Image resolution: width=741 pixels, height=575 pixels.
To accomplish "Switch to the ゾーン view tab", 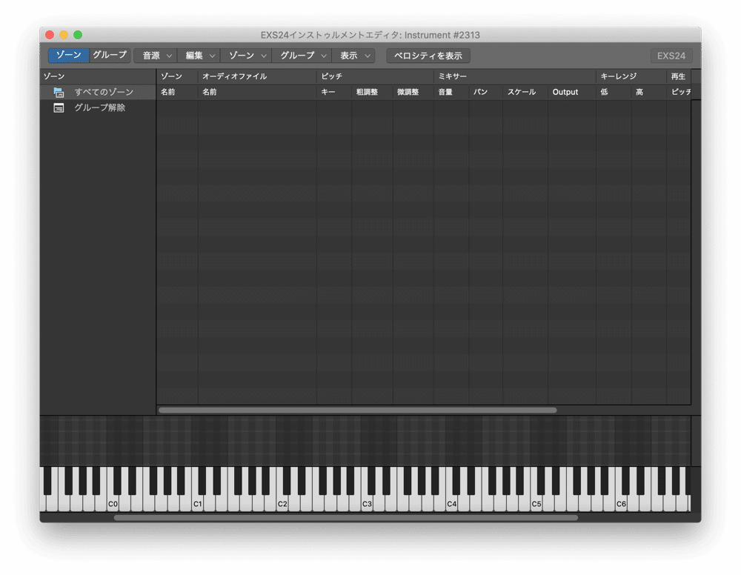I will (68, 56).
